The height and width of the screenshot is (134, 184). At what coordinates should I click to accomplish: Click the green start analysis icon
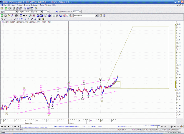coord(2,16)
